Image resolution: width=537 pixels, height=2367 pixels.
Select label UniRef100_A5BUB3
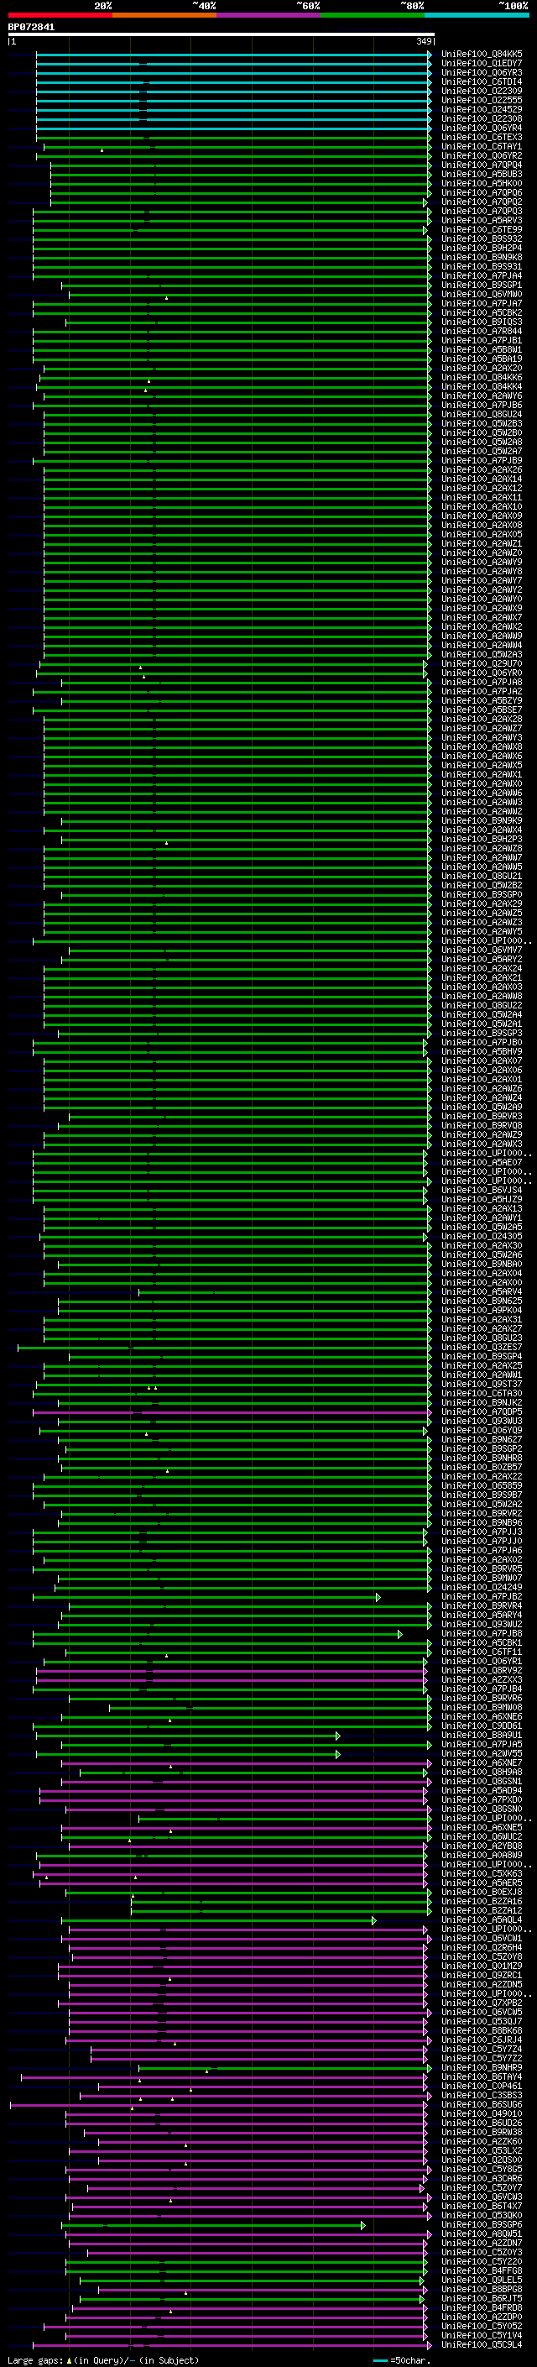click(x=481, y=174)
